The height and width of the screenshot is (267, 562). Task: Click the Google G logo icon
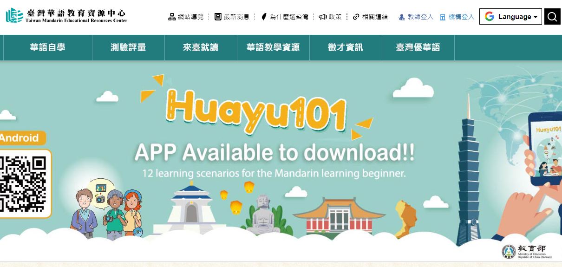click(x=489, y=17)
